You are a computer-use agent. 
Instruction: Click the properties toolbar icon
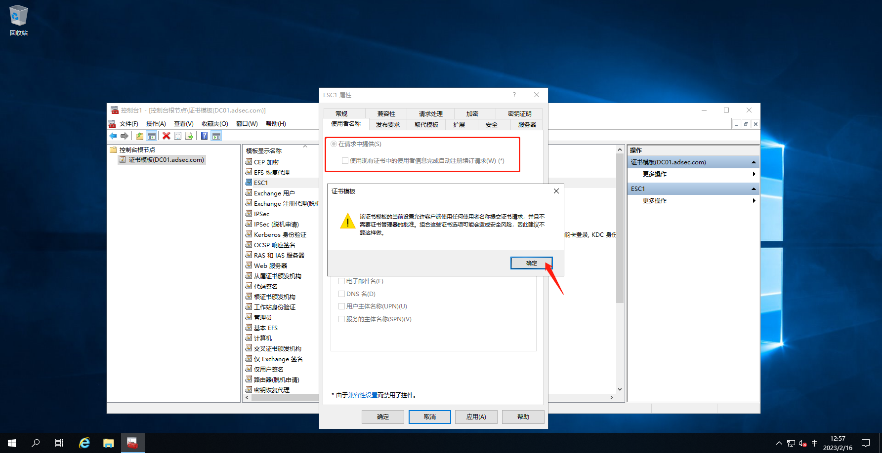click(x=178, y=136)
